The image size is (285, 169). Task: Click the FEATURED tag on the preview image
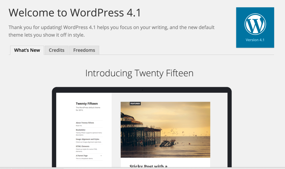pyautogui.click(x=135, y=104)
